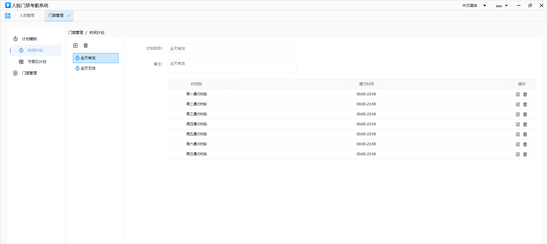Screen dimensions: 547x244
Task: Click the 计划名称 input field
Action: pyautogui.click(x=232, y=49)
